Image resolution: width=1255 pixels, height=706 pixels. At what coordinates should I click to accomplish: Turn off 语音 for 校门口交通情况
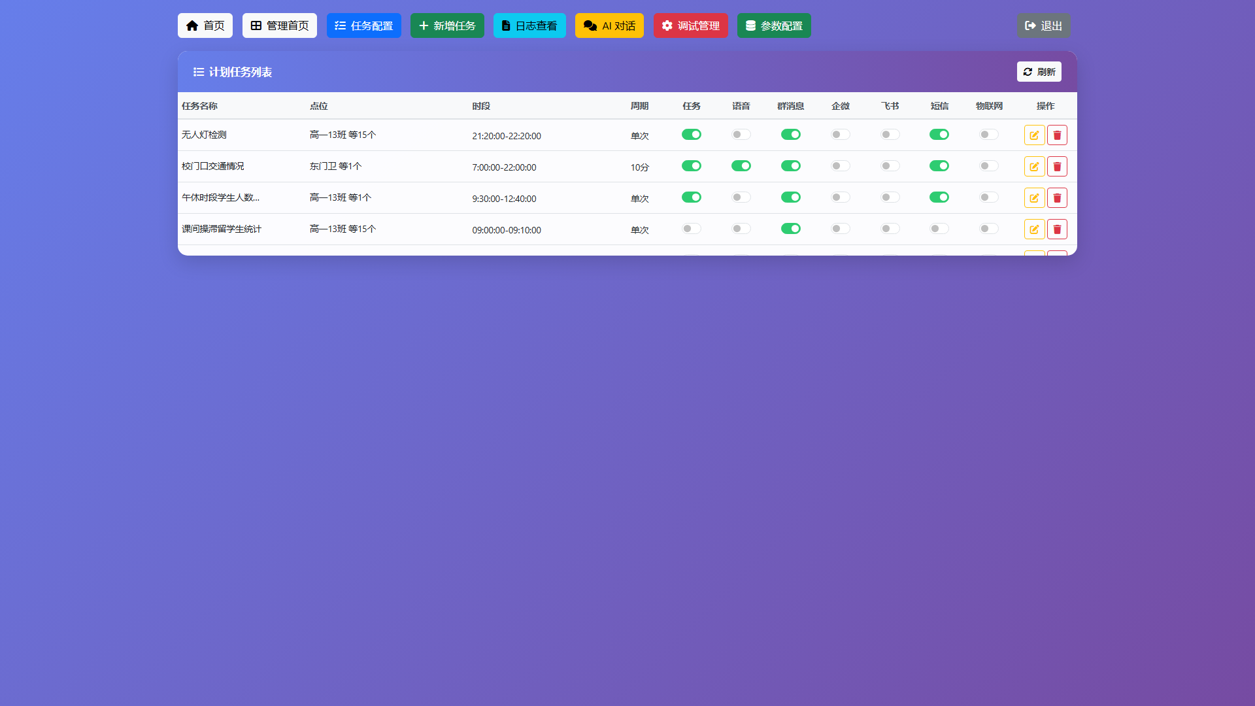point(741,166)
